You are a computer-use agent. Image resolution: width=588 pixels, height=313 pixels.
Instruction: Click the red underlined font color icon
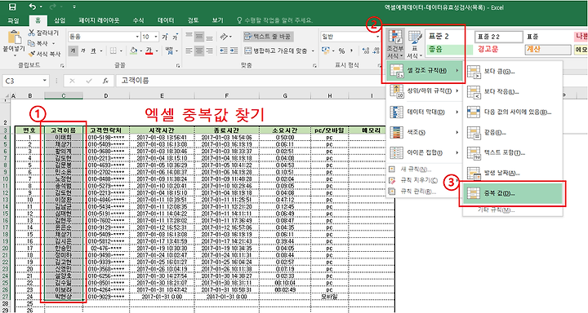coord(149,51)
